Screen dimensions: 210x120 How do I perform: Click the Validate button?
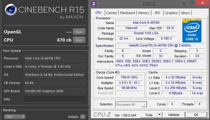[x=174, y=115]
